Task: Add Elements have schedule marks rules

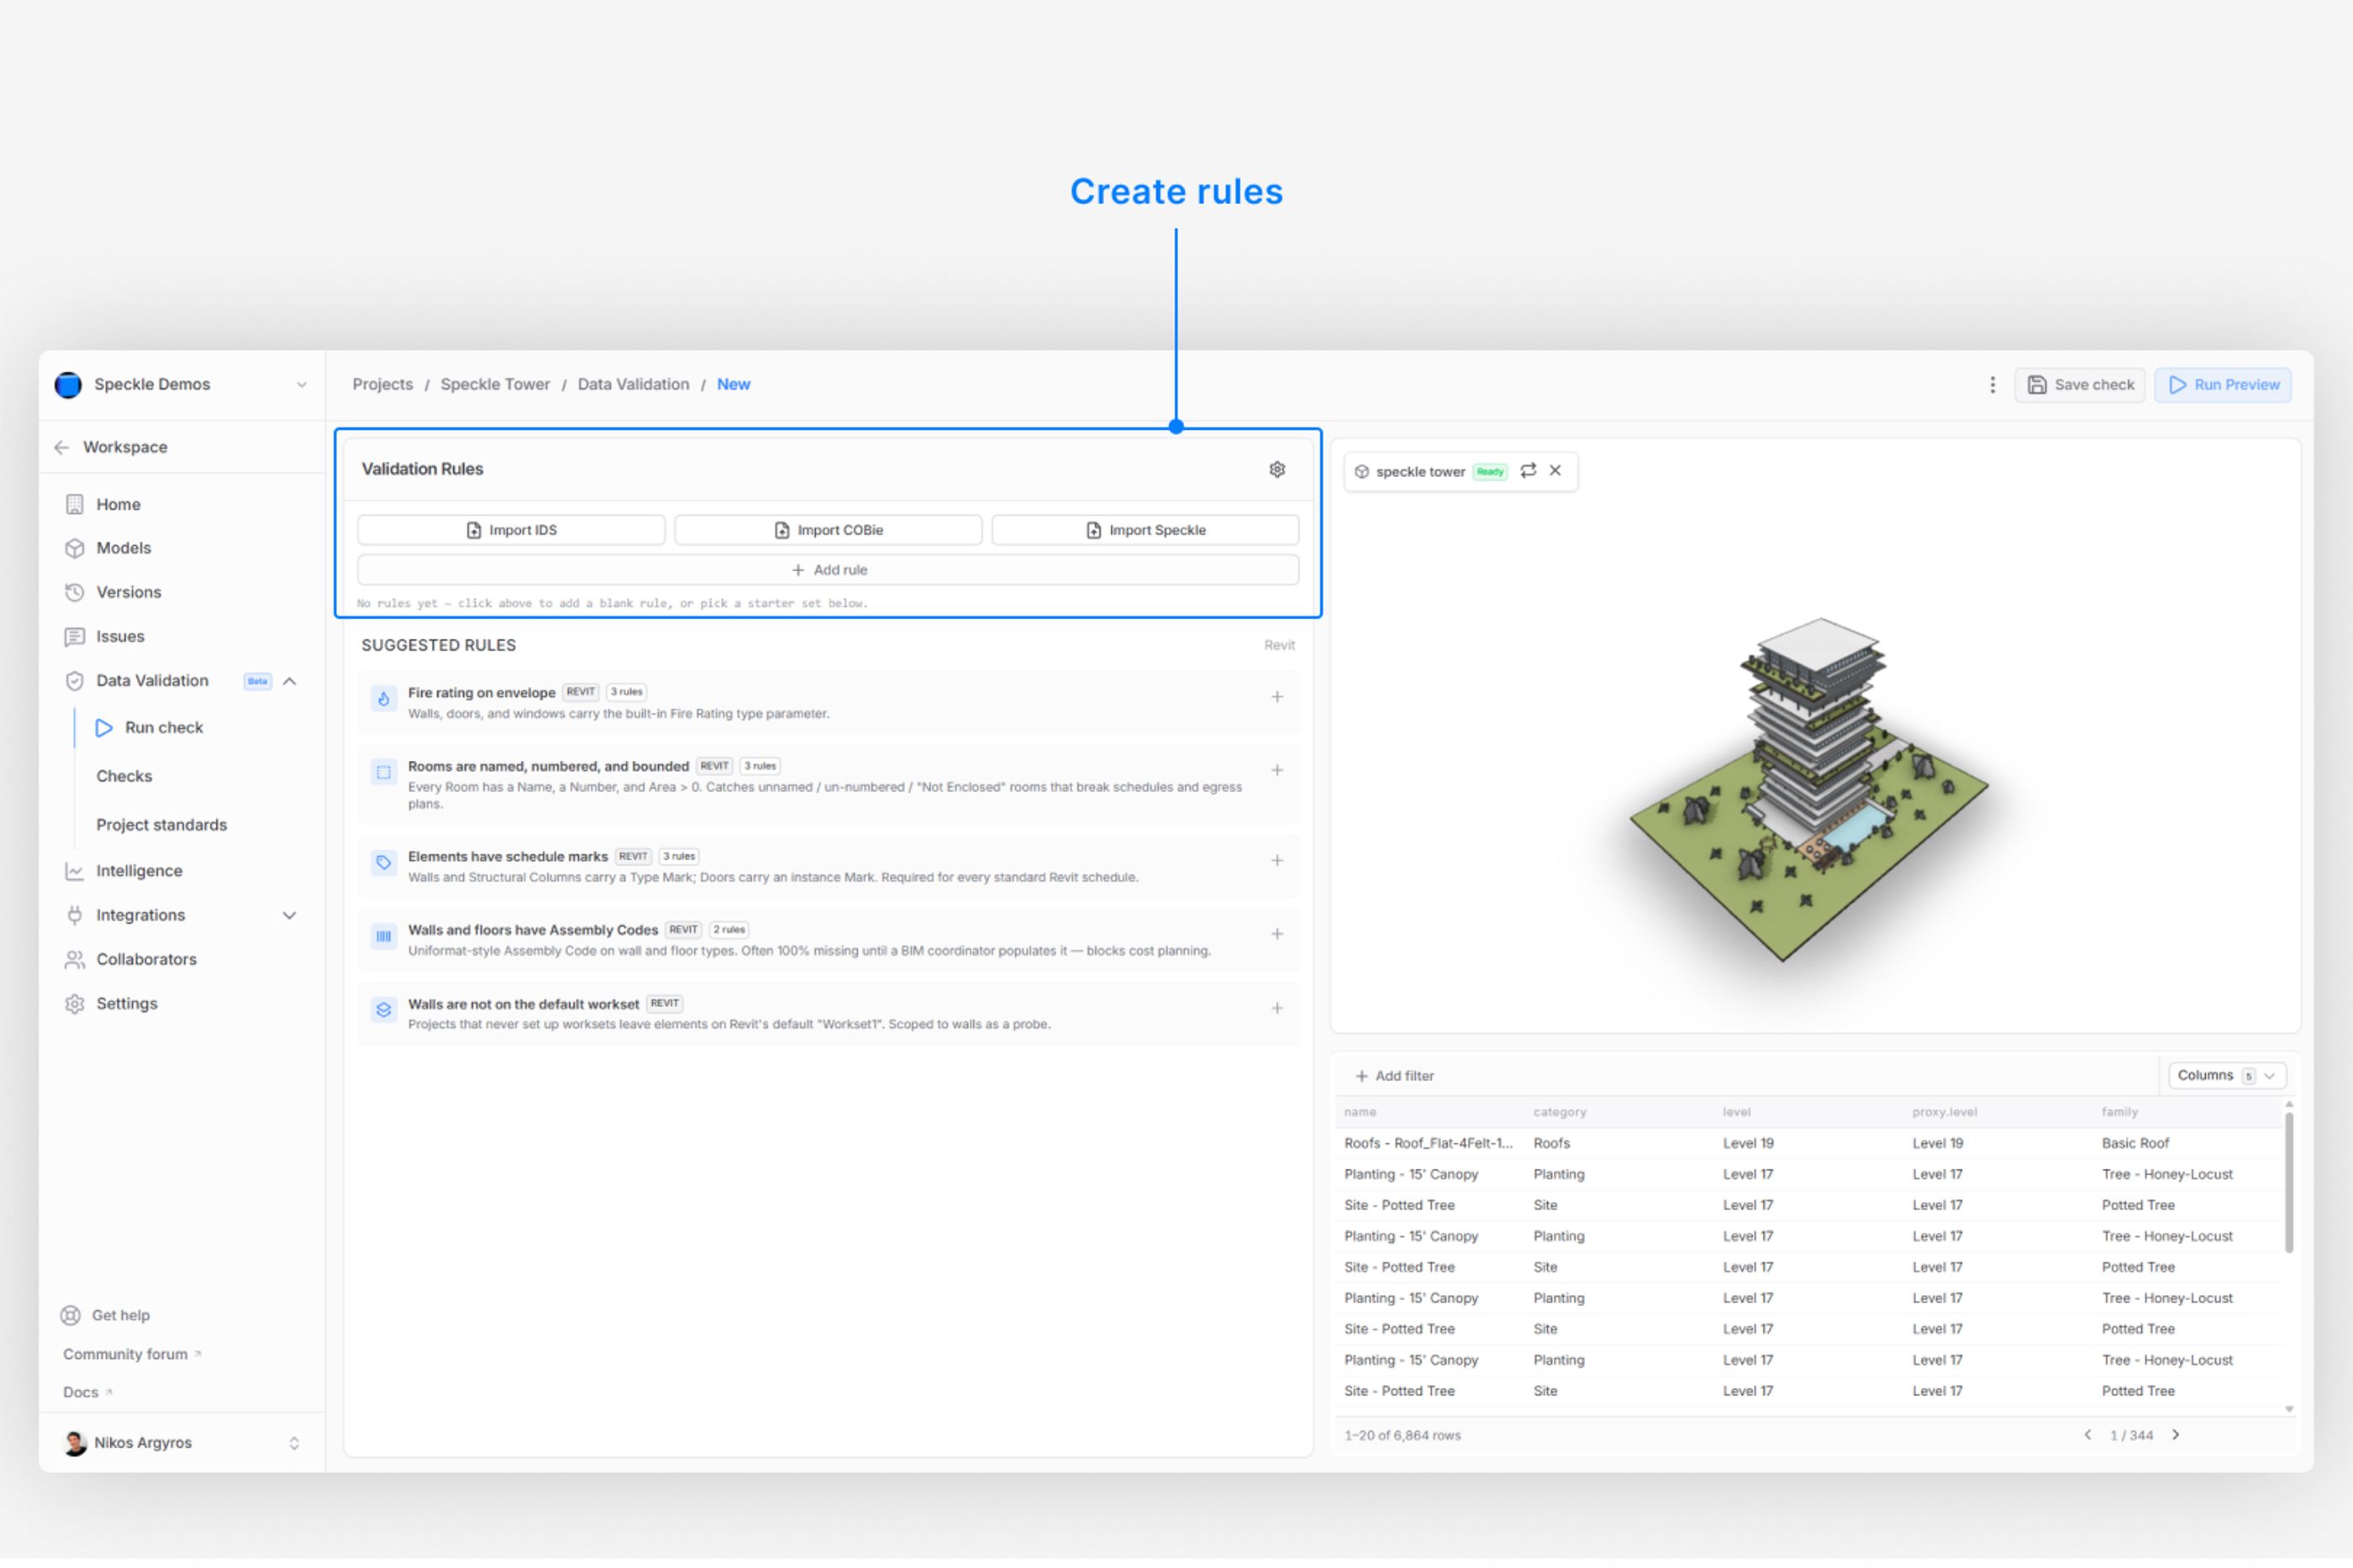Action: pyautogui.click(x=1277, y=861)
